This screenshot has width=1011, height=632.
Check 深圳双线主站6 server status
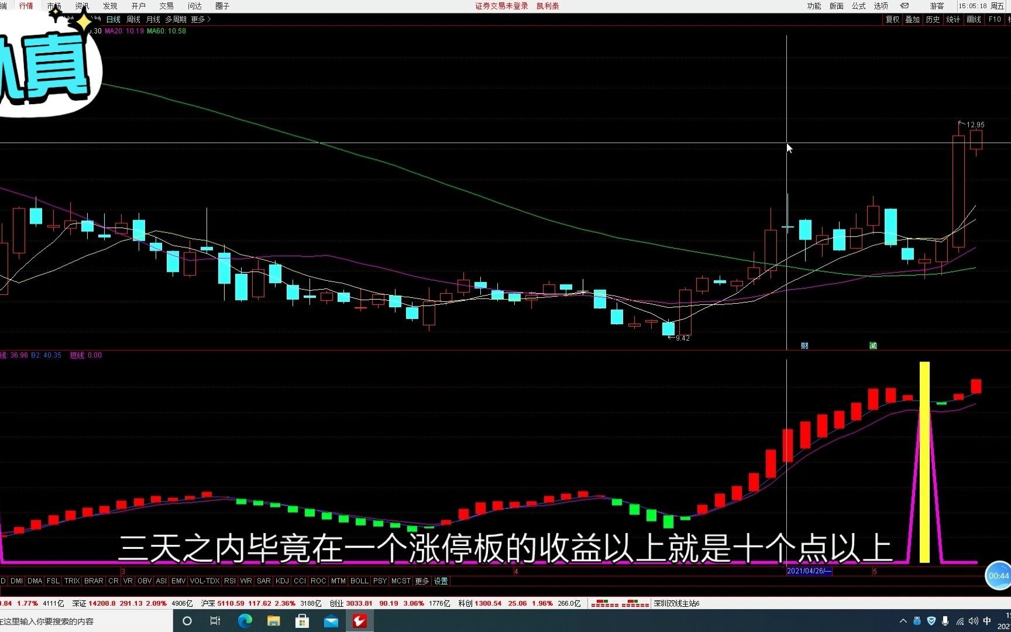(x=676, y=603)
